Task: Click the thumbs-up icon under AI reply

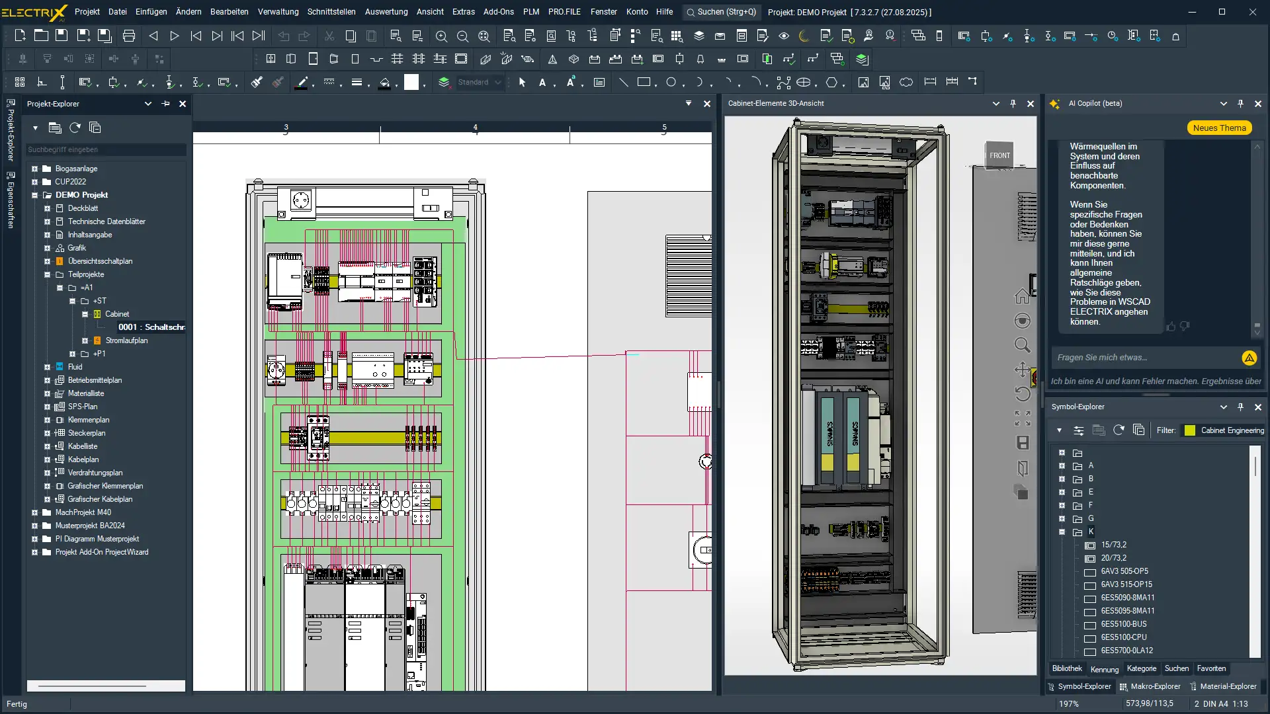Action: pyautogui.click(x=1171, y=327)
